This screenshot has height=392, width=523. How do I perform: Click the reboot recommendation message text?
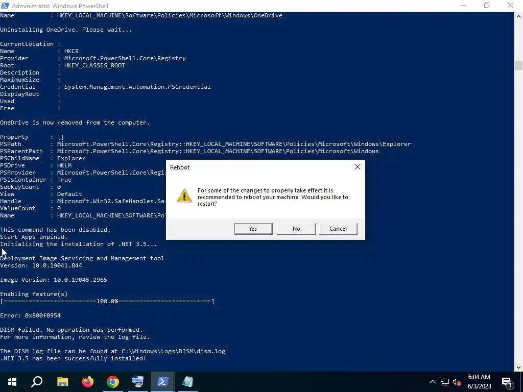coord(273,197)
